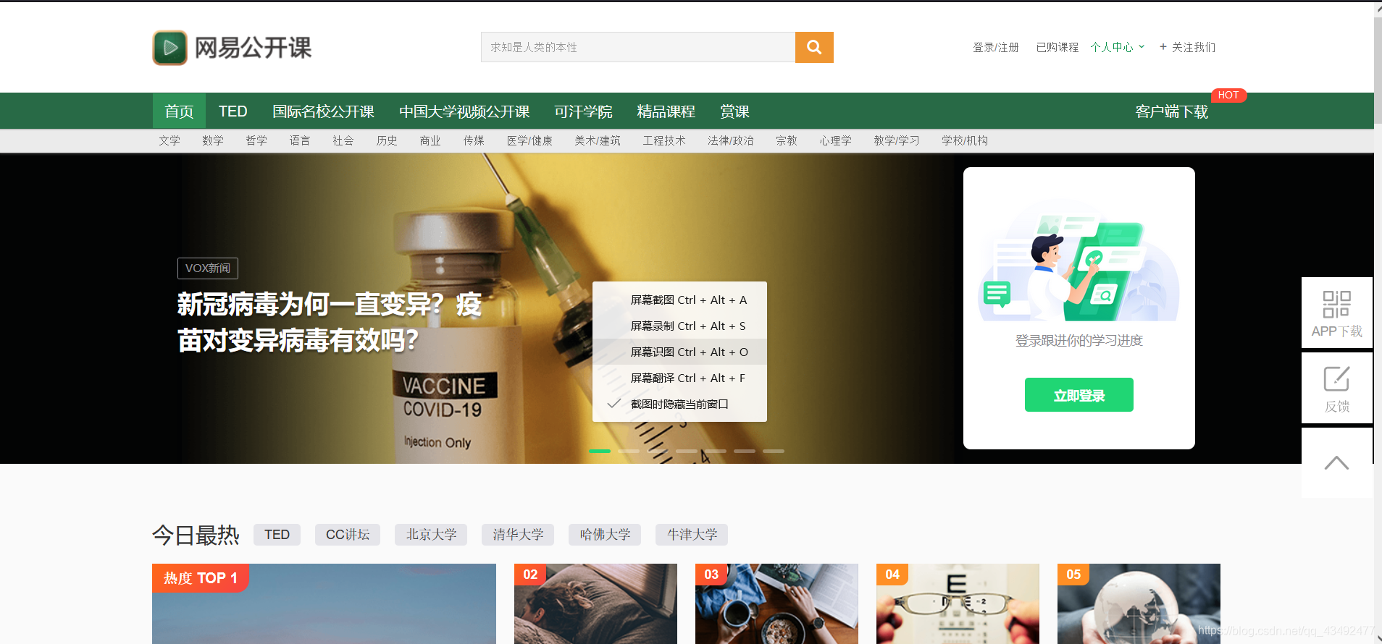The image size is (1382, 644).
Task: Click the plus icon beside 关注我们
Action: click(1163, 47)
